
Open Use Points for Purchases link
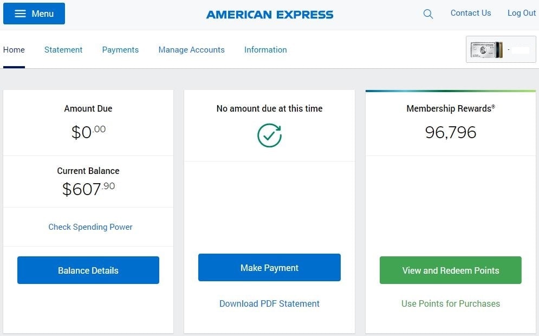click(x=450, y=304)
